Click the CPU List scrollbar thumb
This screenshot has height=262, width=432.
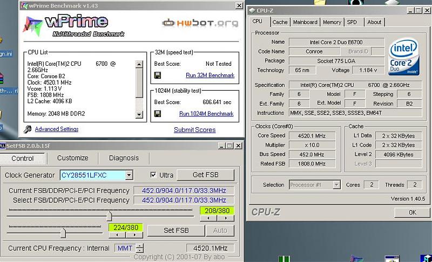[x=139, y=83]
